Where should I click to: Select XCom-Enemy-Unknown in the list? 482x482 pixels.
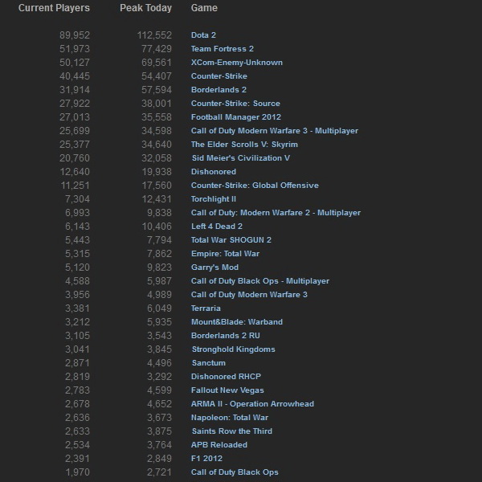(x=236, y=63)
